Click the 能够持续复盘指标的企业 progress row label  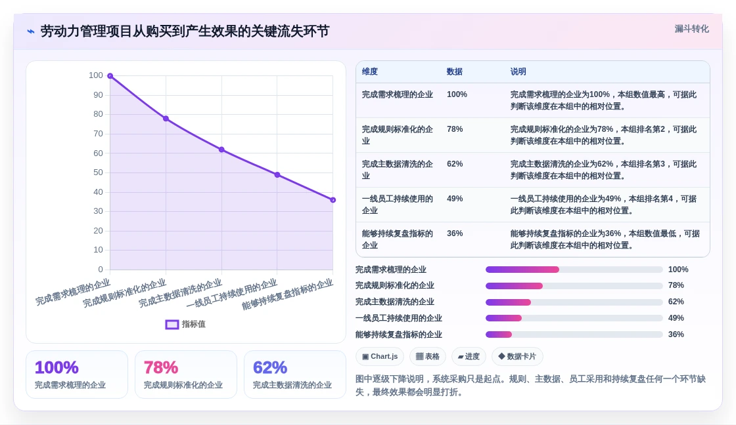tap(399, 334)
